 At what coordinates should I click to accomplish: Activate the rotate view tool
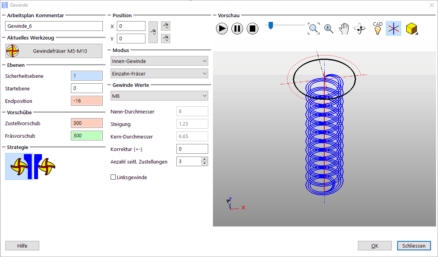360,29
